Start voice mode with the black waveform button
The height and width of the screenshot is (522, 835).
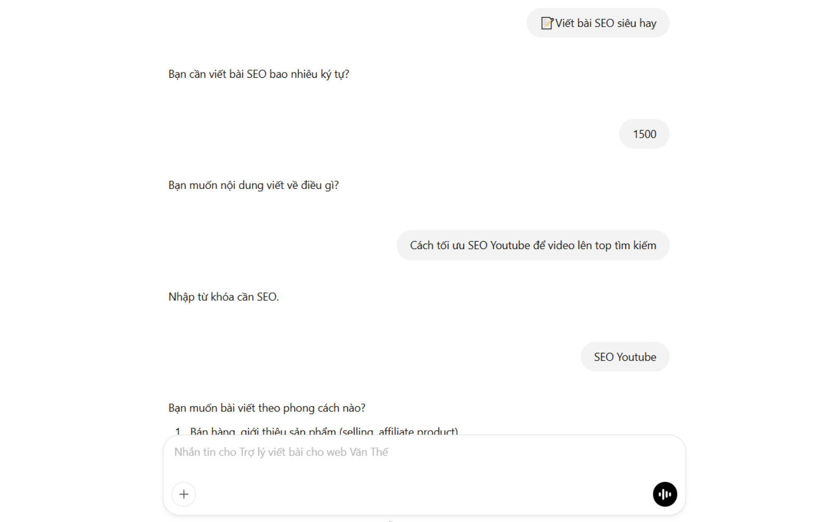tap(665, 494)
